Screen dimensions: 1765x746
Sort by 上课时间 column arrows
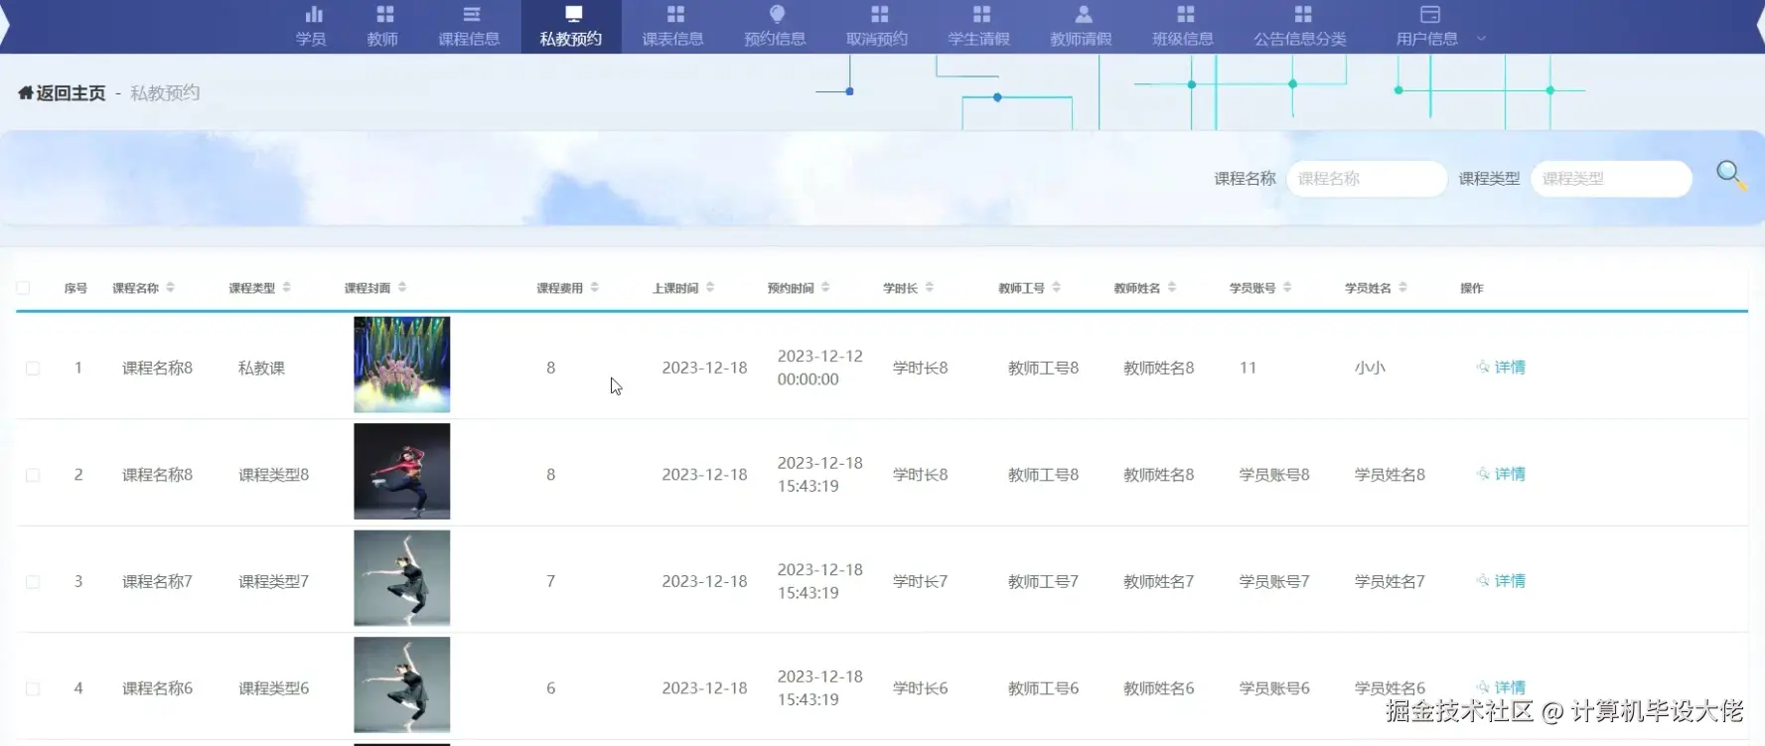pyautogui.click(x=709, y=287)
